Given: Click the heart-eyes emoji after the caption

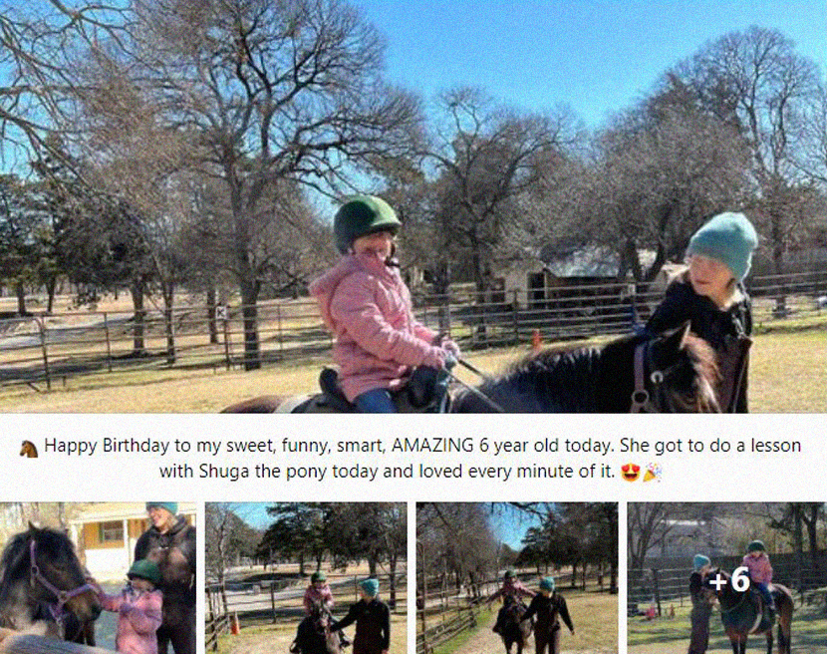Looking at the screenshot, I should (631, 472).
